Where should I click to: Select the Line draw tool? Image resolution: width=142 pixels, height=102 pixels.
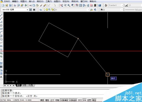[x=1, y=15]
